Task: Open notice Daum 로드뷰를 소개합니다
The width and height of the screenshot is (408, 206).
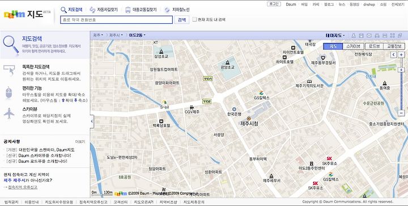Action: click(43, 161)
